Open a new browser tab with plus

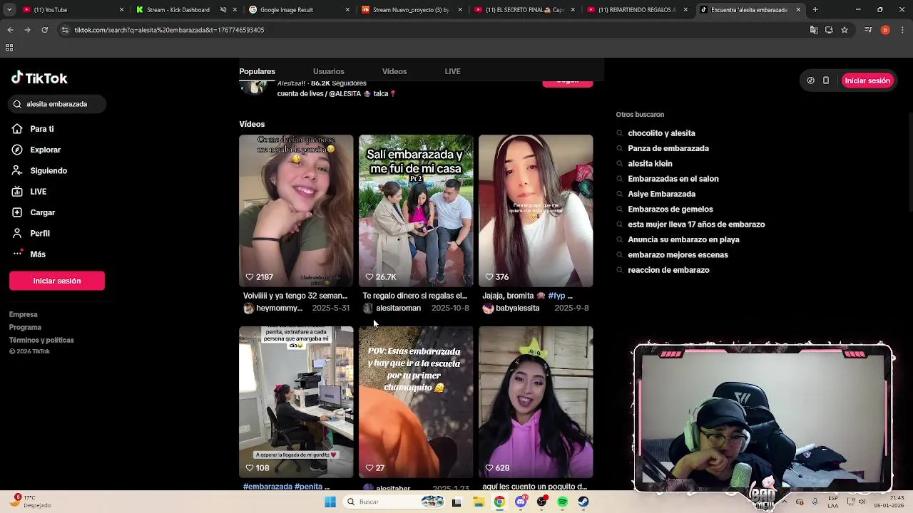pos(815,10)
